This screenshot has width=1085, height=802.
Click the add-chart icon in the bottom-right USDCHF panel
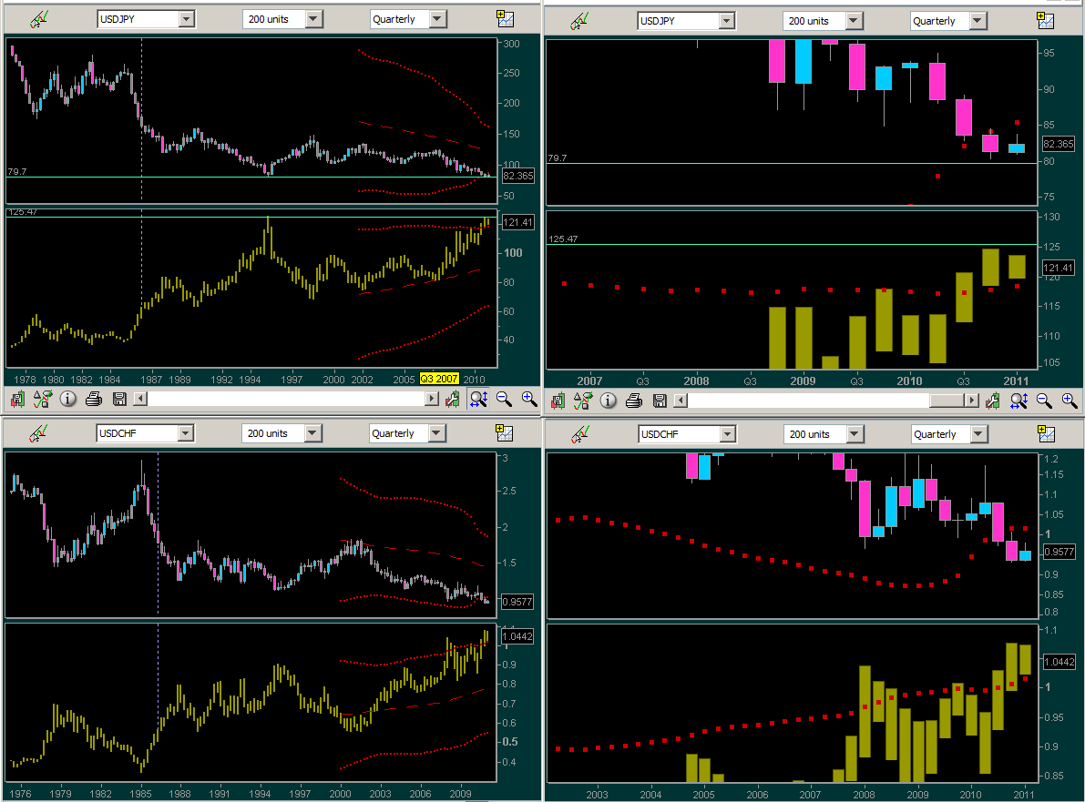[1045, 433]
